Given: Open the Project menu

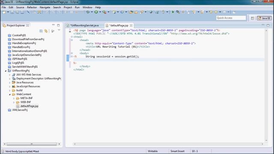Looking at the screenshot, I should (x=68, y=7).
